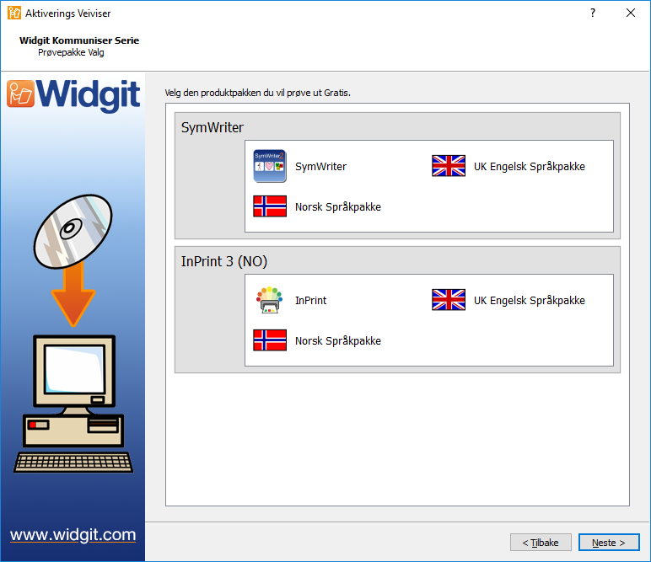Click the UK flag in SymWriter group
Screen dimensions: 651x562
coord(449,166)
